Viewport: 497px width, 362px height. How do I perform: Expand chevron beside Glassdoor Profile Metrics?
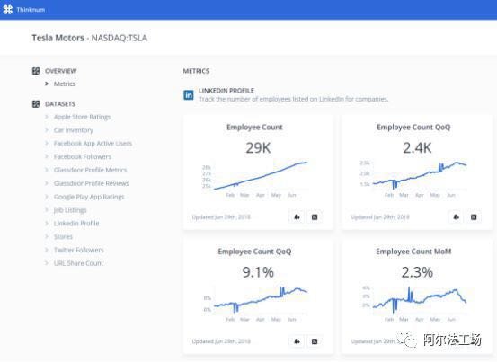[47, 170]
